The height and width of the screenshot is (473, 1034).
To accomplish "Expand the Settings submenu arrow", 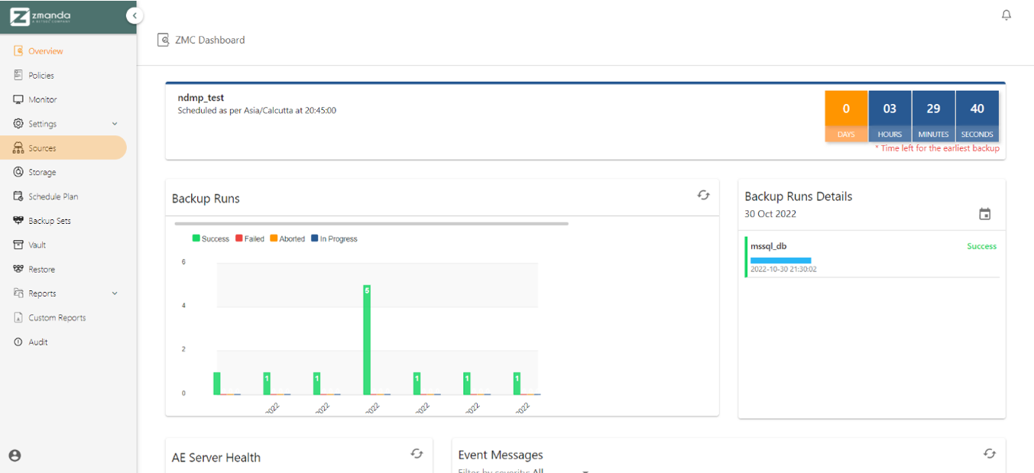I will [x=115, y=124].
